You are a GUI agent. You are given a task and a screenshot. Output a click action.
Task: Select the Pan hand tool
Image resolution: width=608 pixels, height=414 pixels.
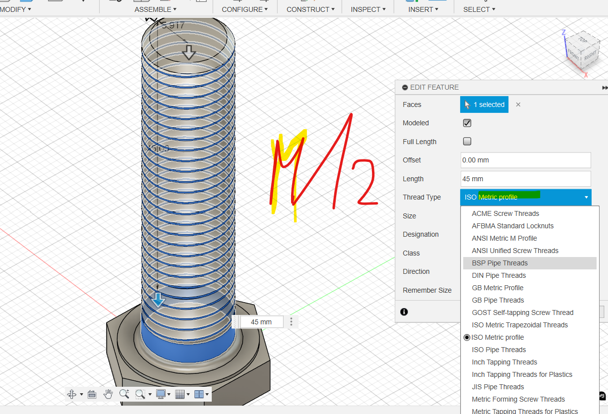(x=108, y=394)
